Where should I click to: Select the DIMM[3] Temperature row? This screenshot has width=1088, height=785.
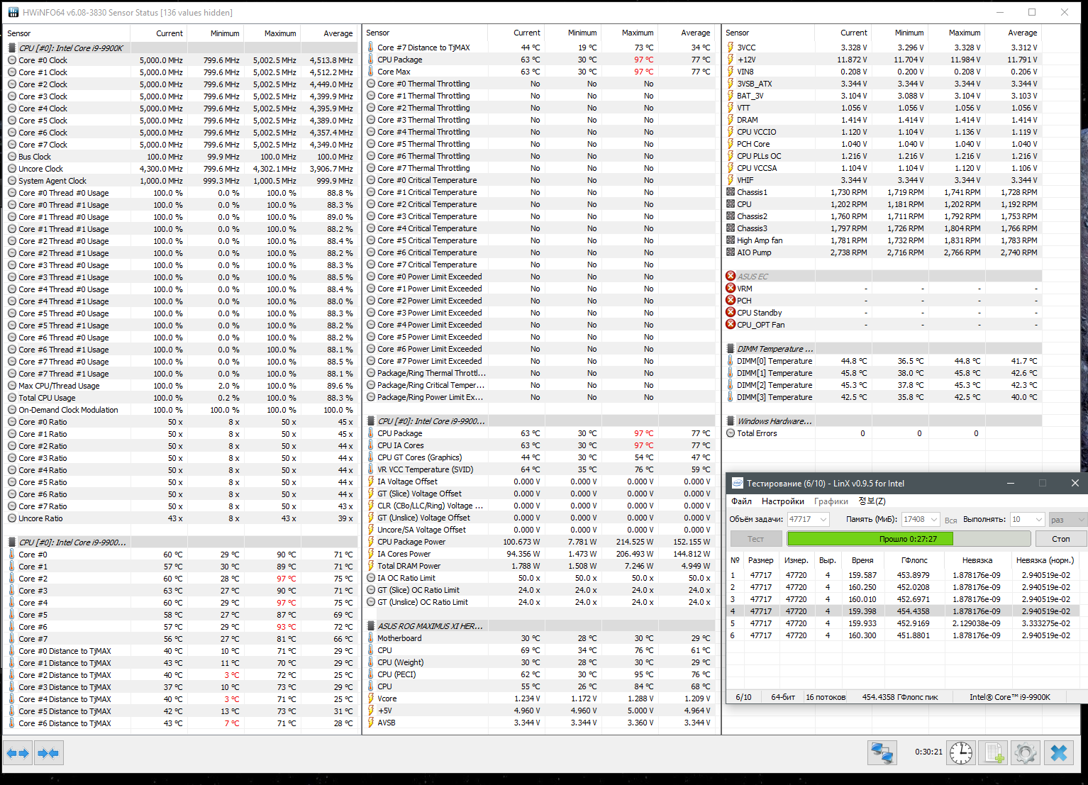pyautogui.click(x=883, y=397)
